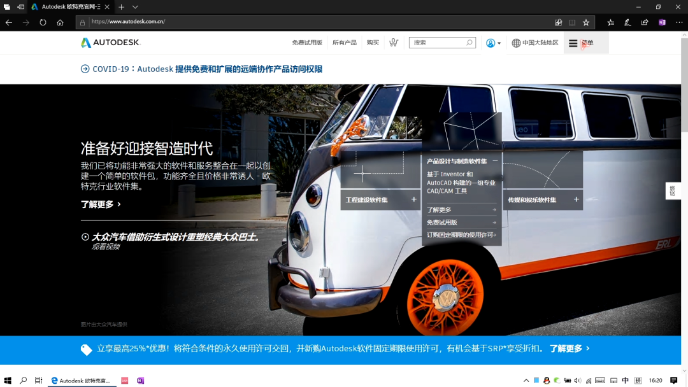Click 订购固定期限的使用许可 link

pos(462,235)
